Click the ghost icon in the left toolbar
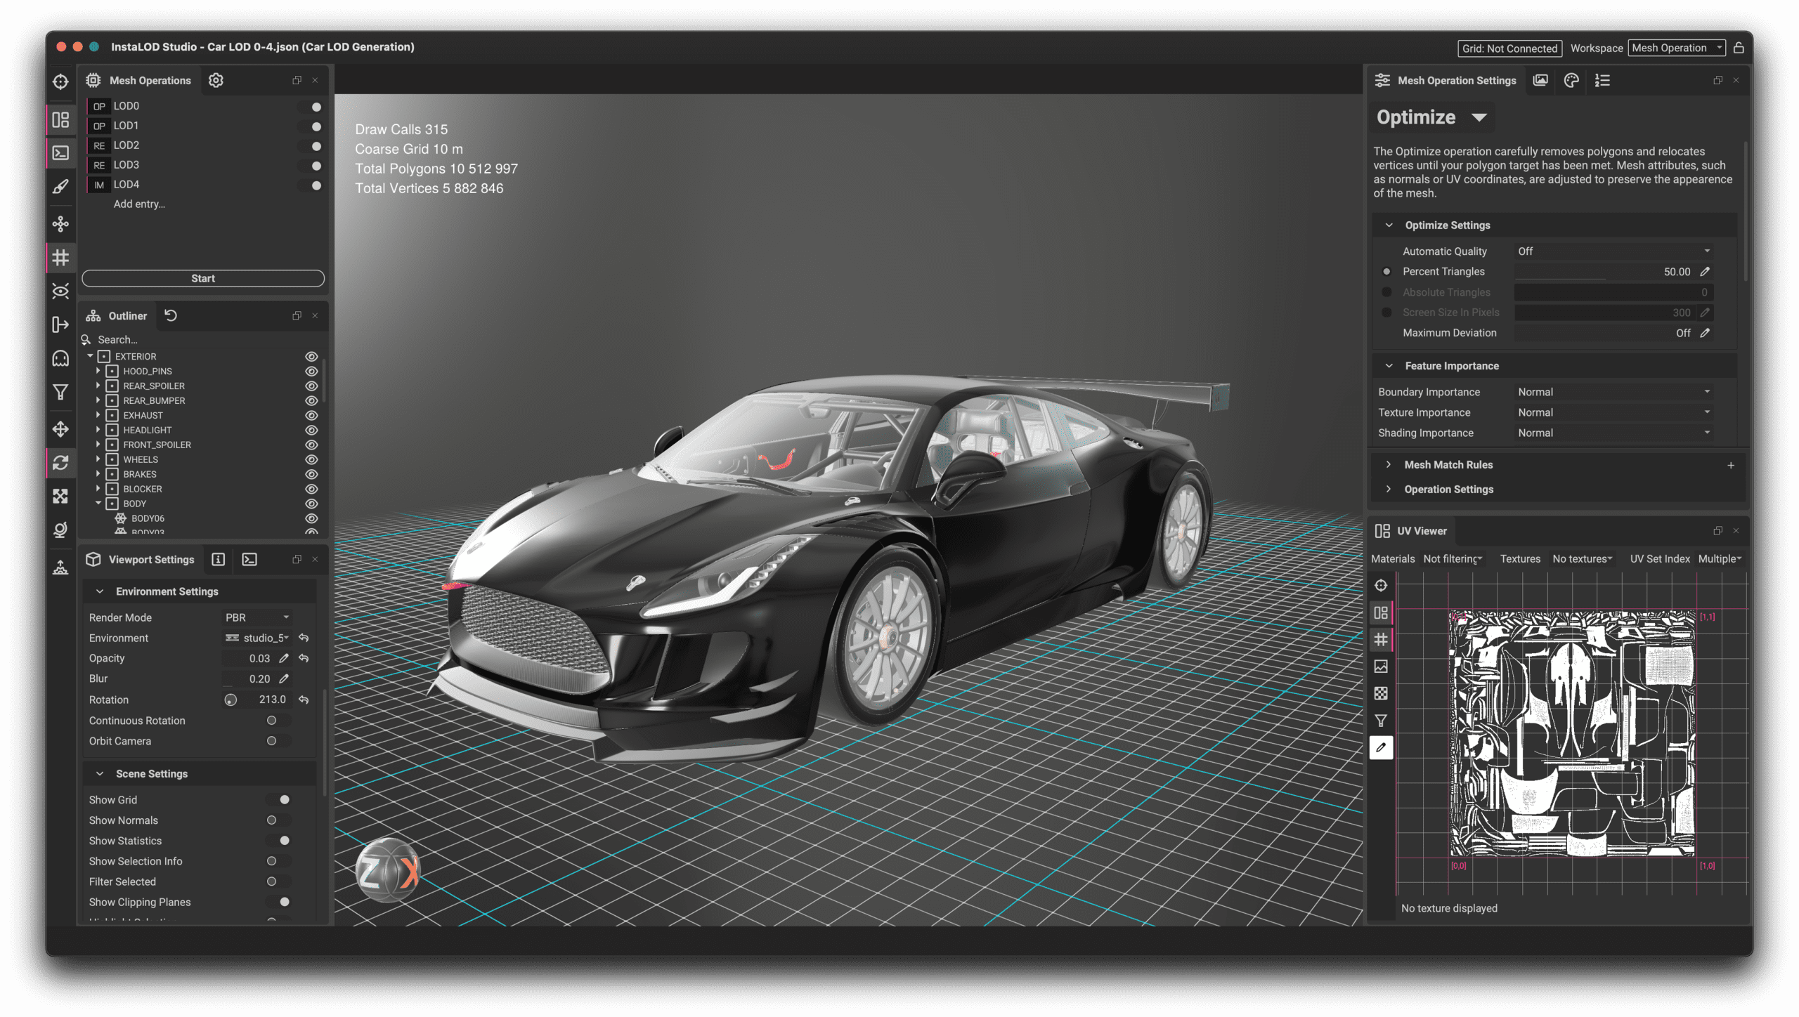1799x1017 pixels. pyautogui.click(x=60, y=357)
